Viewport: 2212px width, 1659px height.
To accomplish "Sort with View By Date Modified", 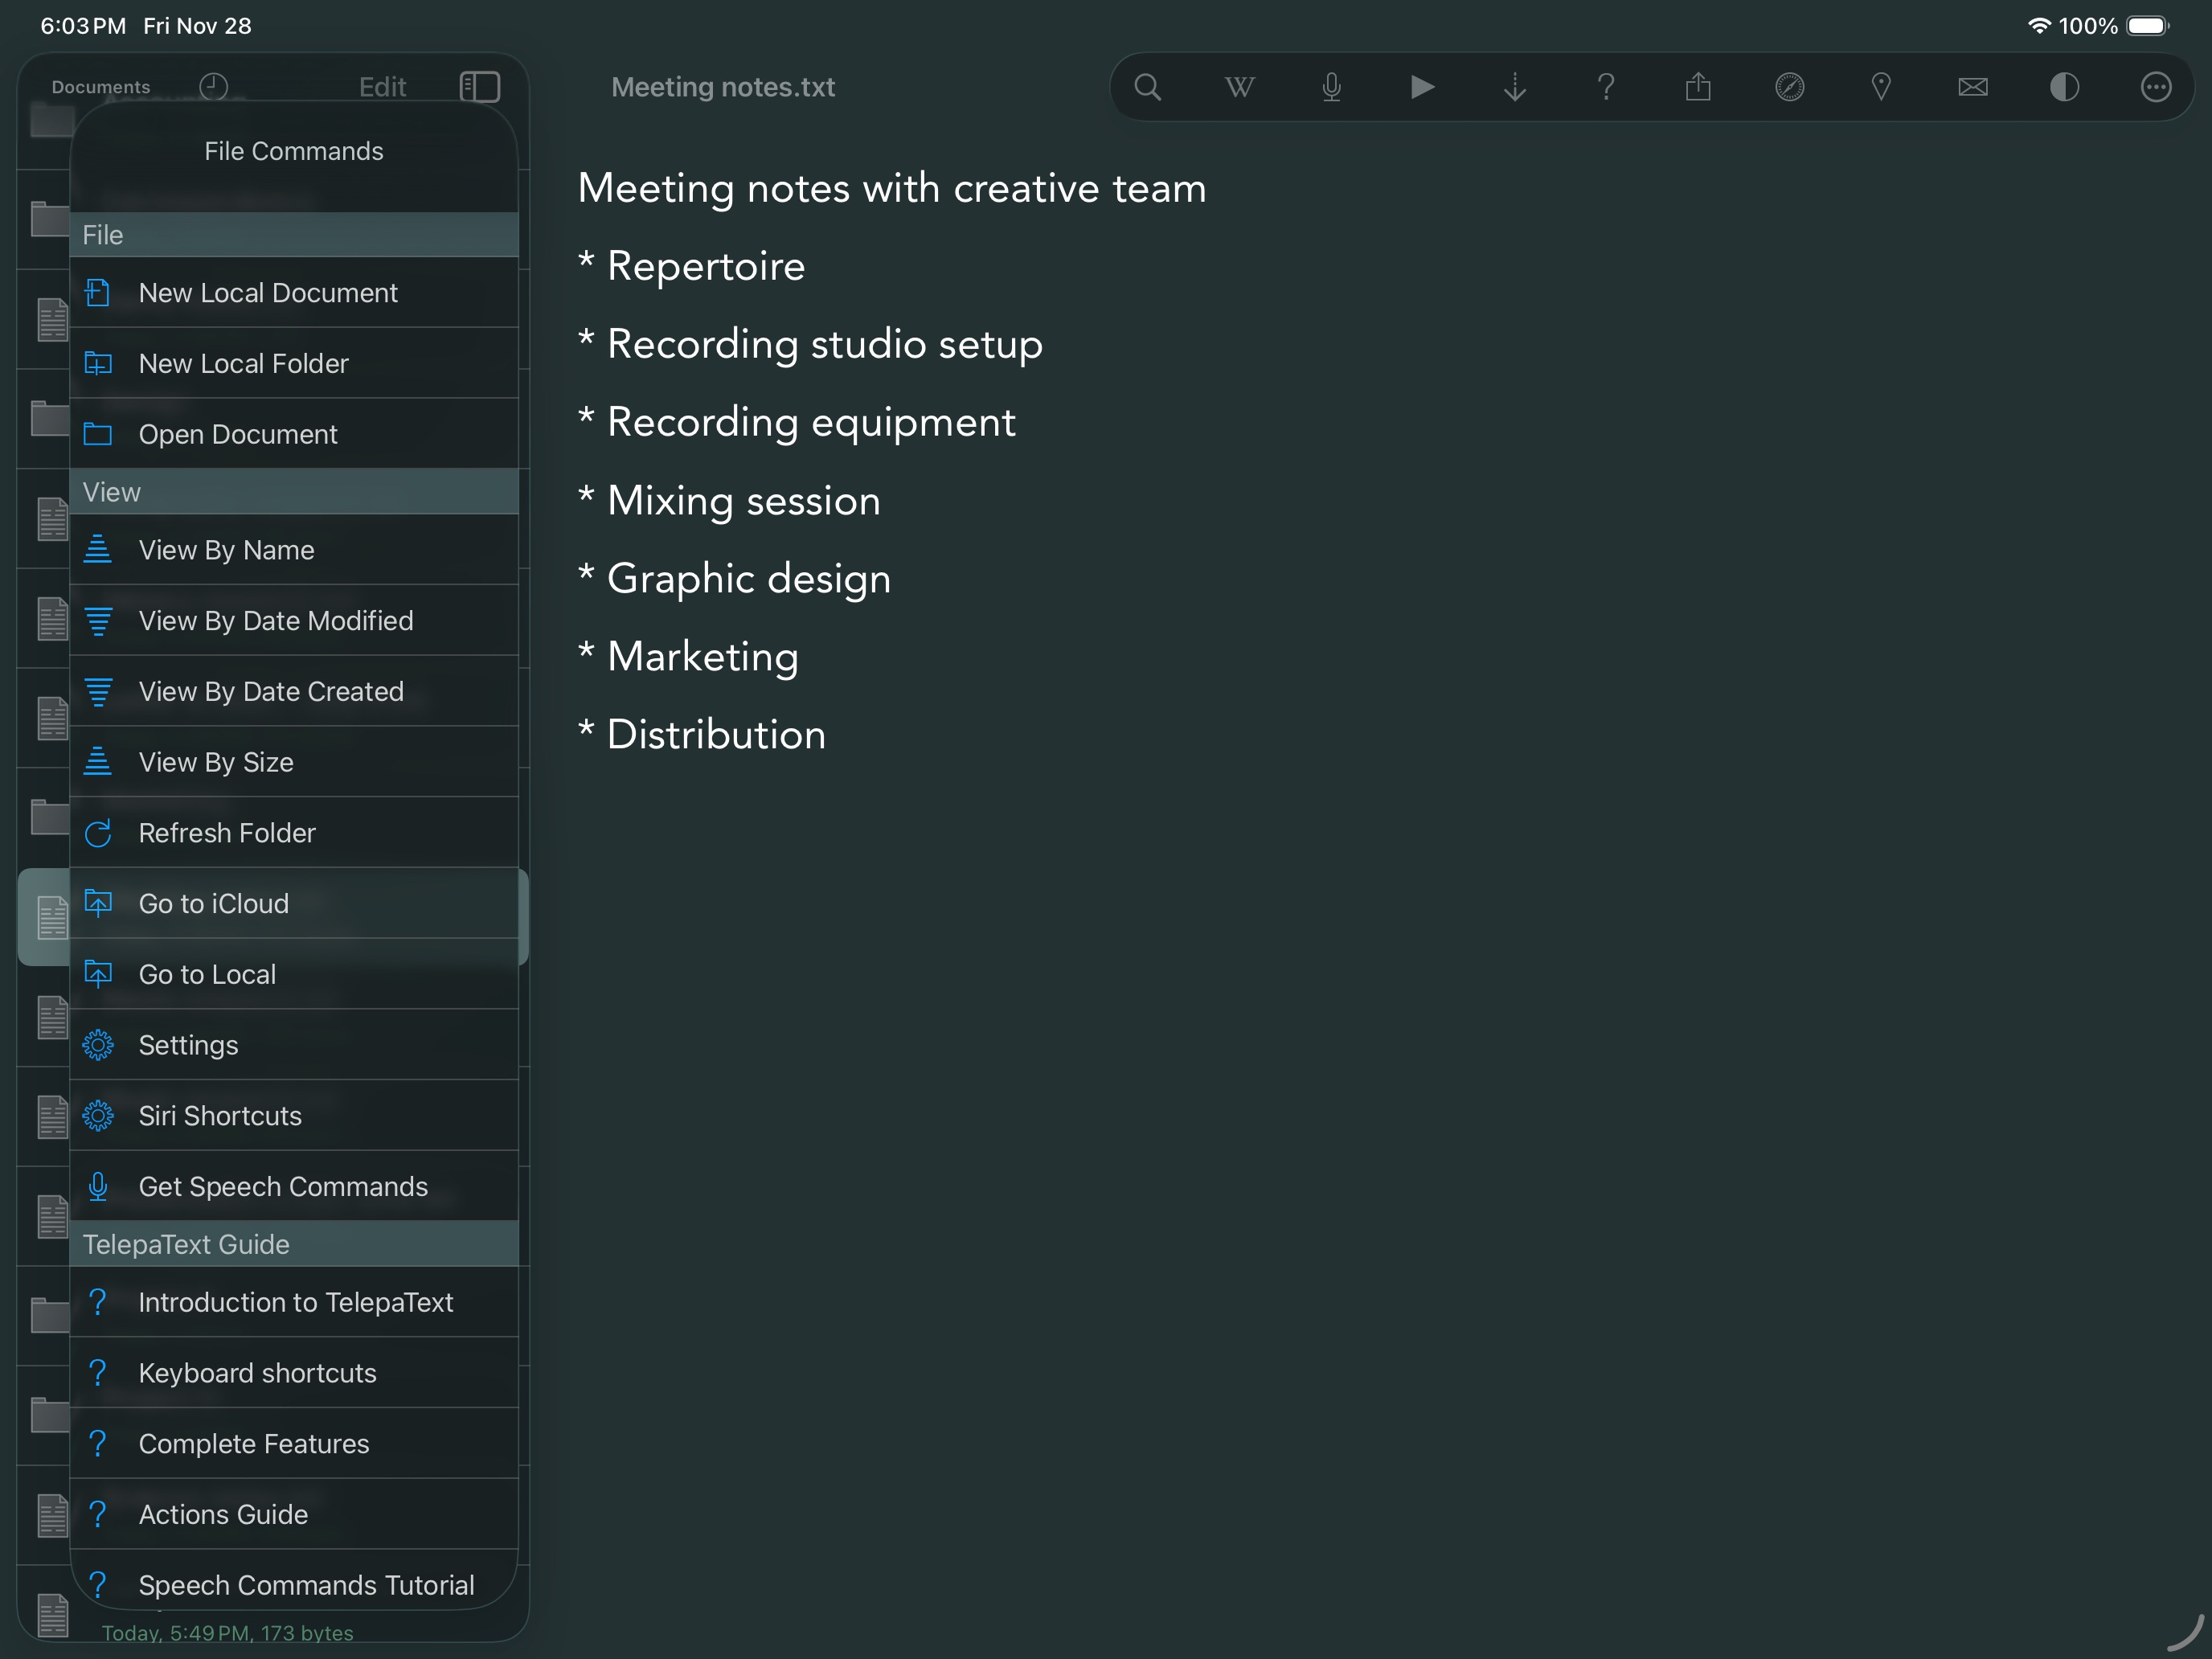I will [x=294, y=620].
